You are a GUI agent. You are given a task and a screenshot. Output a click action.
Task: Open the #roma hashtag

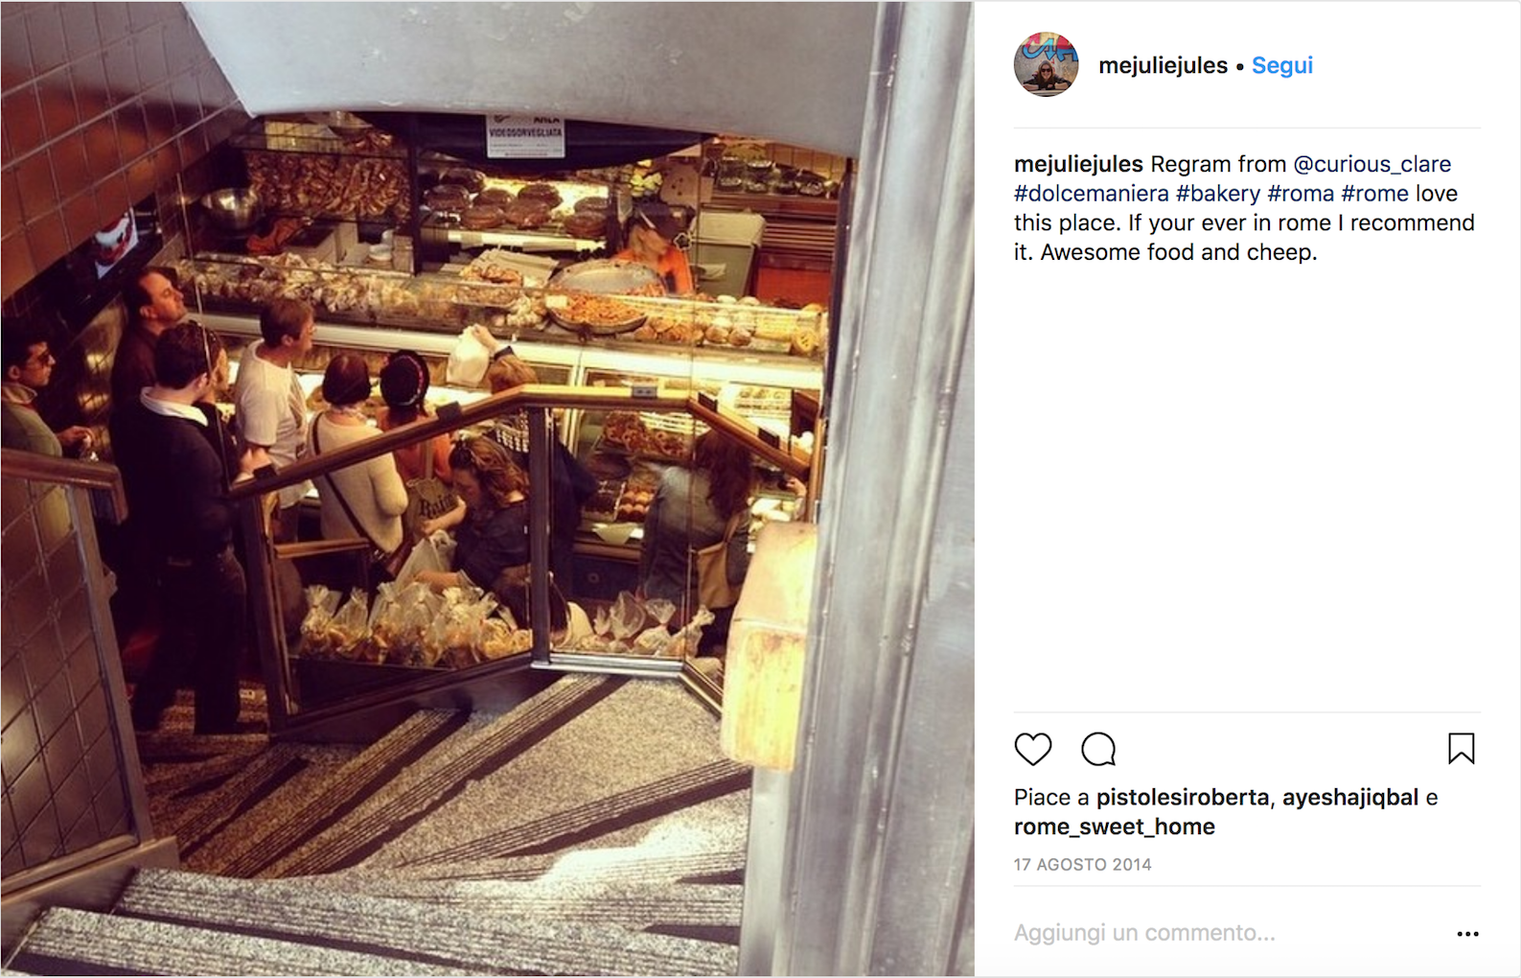pos(1301,194)
